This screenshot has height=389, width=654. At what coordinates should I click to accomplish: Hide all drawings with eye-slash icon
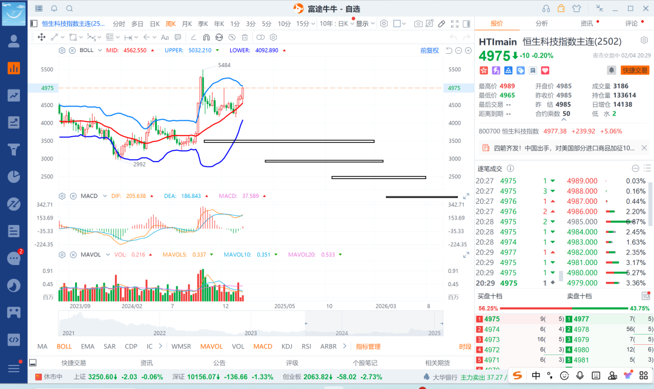coord(232,37)
